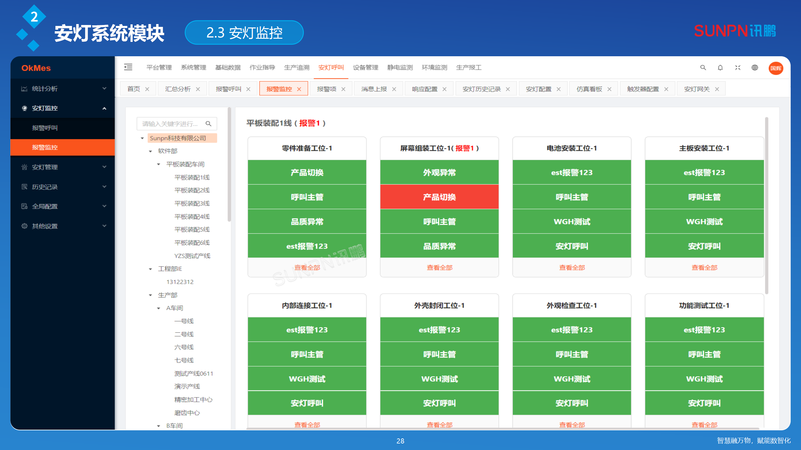Open the notifications bell icon

[720, 67]
